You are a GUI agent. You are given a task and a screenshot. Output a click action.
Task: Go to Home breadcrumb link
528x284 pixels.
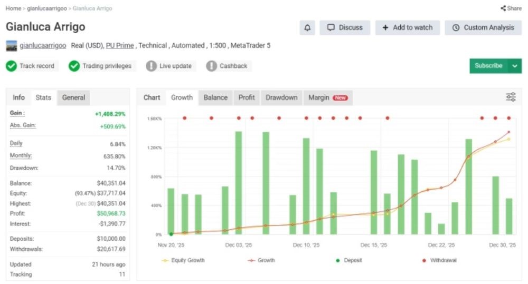tap(14, 8)
